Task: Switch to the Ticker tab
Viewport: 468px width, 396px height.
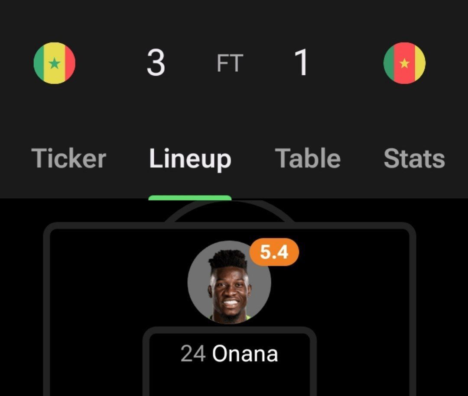Action: tap(68, 158)
